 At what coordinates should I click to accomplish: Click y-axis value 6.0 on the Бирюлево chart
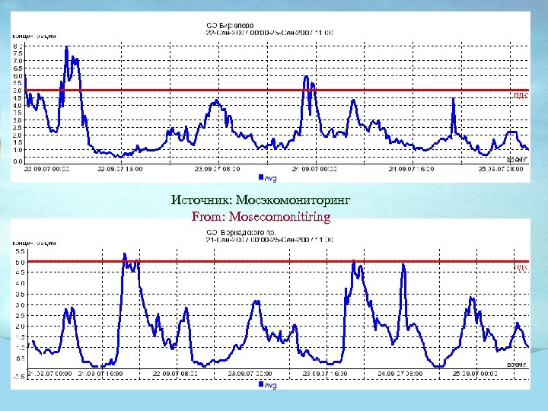point(18,76)
